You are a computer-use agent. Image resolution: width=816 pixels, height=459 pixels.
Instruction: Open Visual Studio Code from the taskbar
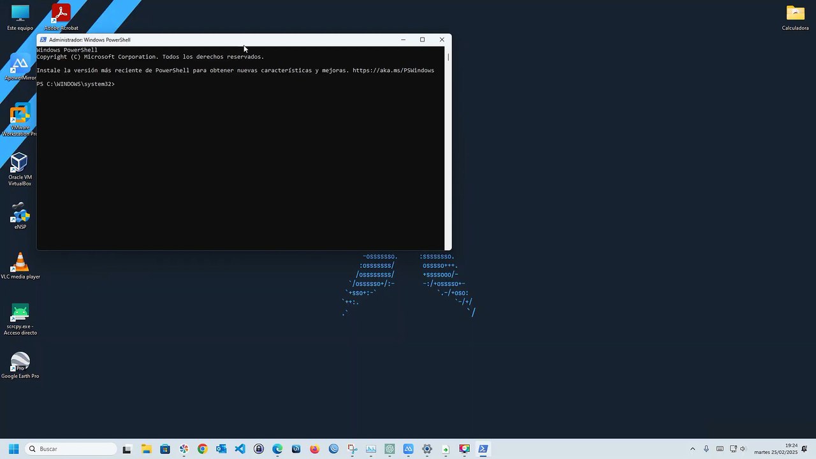240,449
